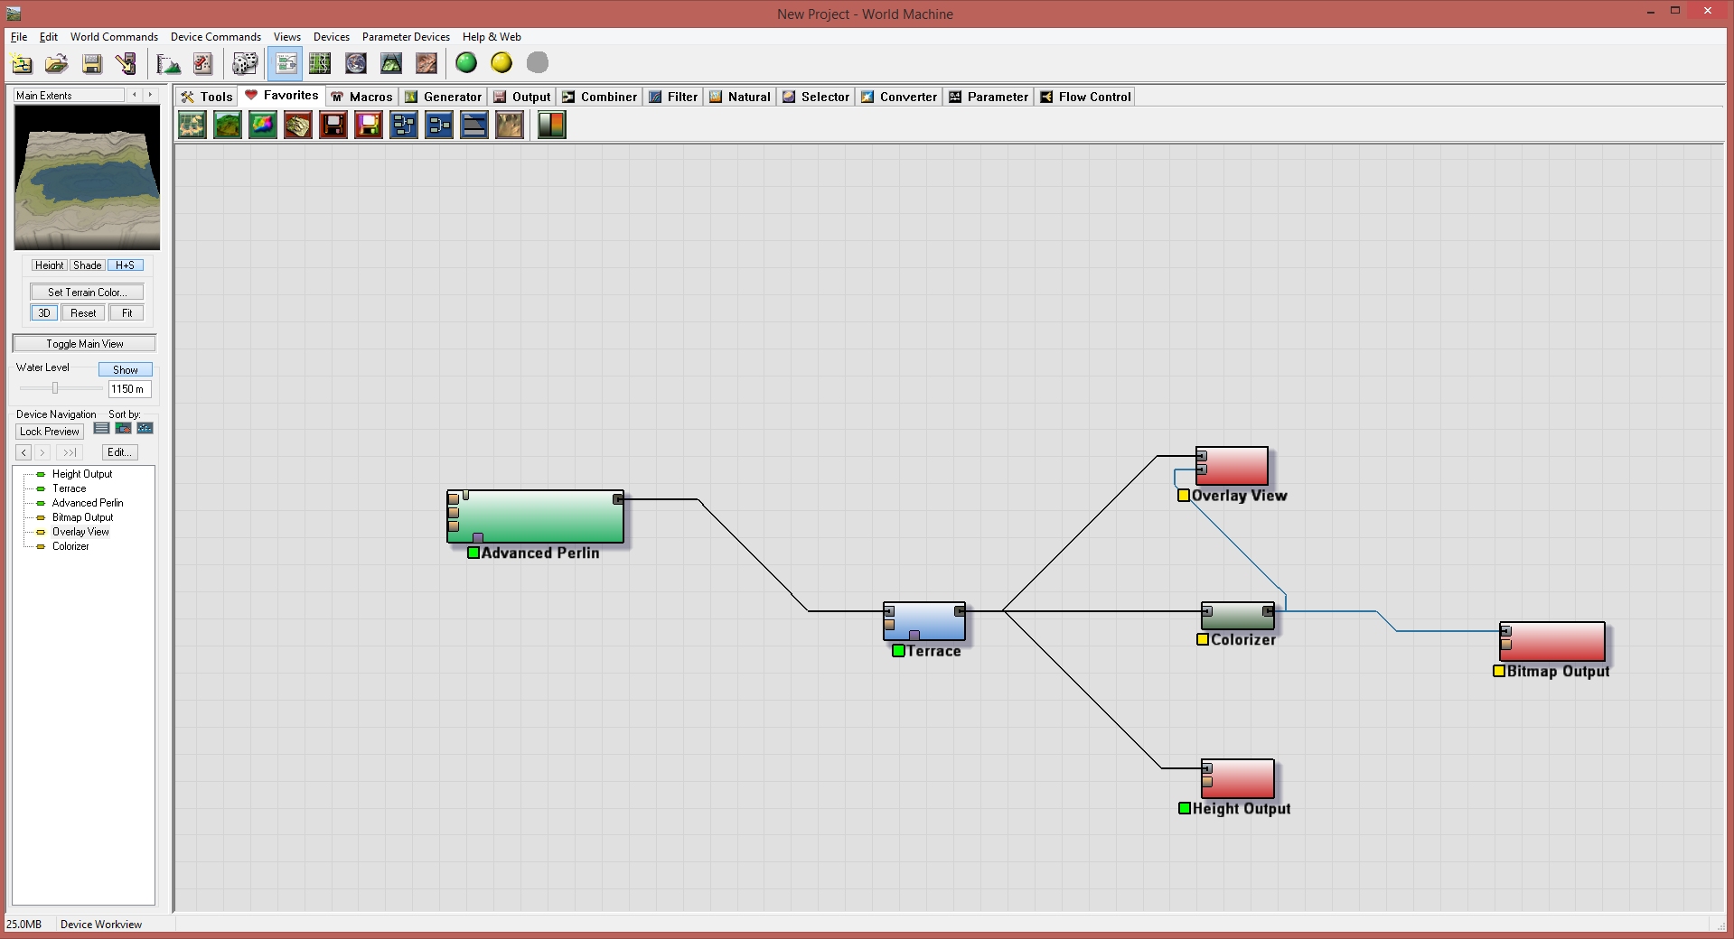Click the Save World floppy disk icon
Viewport: 1734px width, 939px height.
coord(92,63)
